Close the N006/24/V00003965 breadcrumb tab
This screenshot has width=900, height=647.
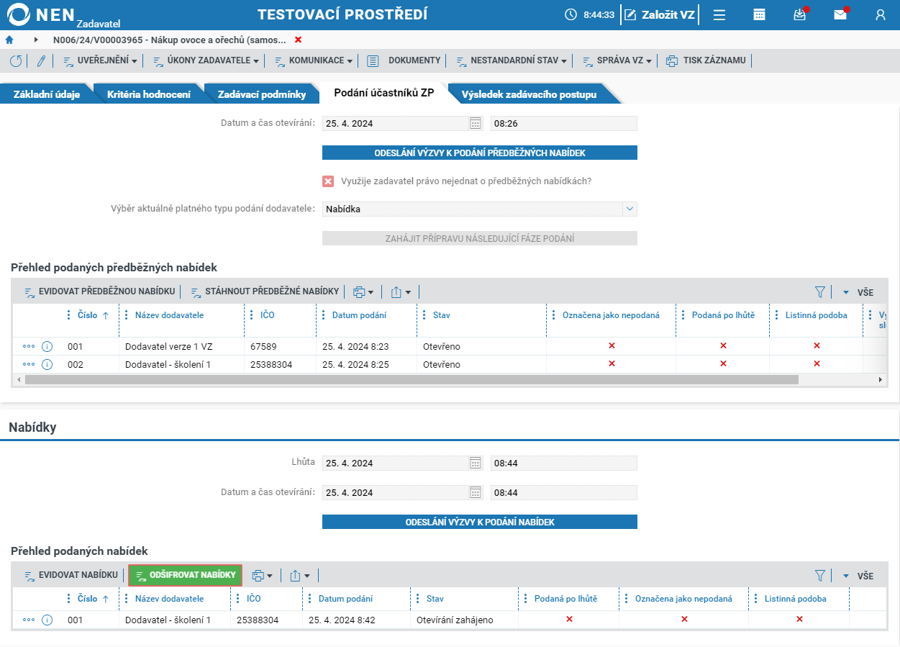click(x=298, y=40)
